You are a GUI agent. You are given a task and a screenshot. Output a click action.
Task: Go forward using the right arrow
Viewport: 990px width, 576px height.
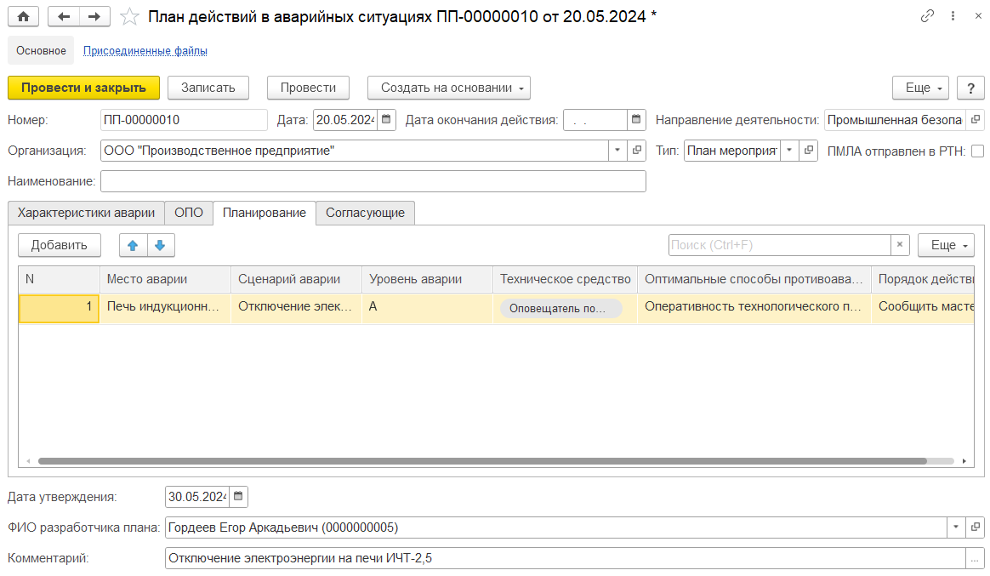pos(94,17)
